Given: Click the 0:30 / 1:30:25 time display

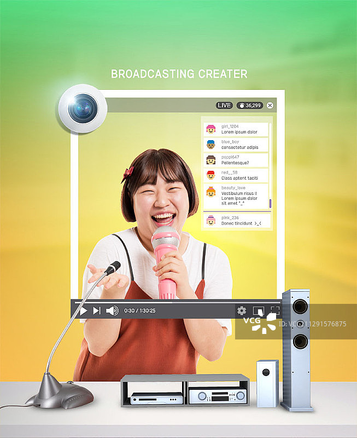Looking at the screenshot, I should 139,310.
